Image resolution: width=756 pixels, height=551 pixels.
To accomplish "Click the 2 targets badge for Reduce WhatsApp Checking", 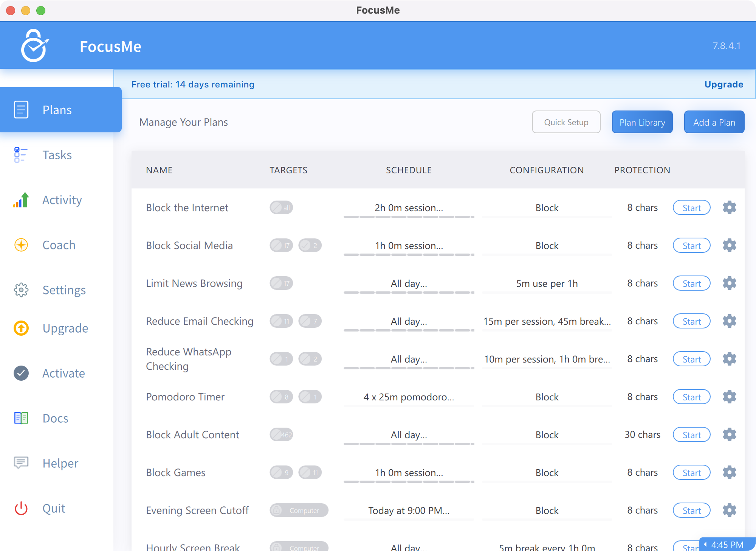I will click(310, 359).
